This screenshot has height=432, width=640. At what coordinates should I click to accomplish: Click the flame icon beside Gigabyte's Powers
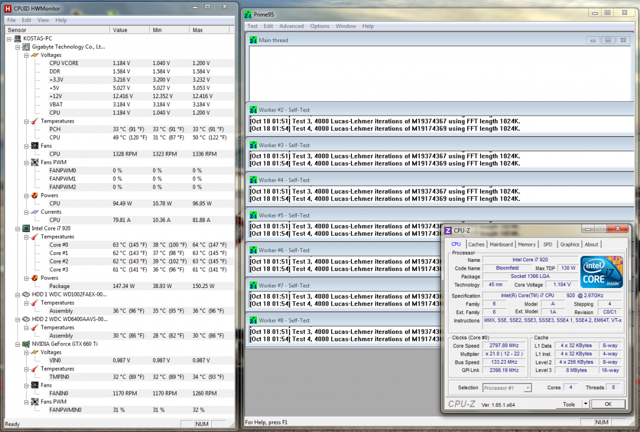tap(35, 195)
